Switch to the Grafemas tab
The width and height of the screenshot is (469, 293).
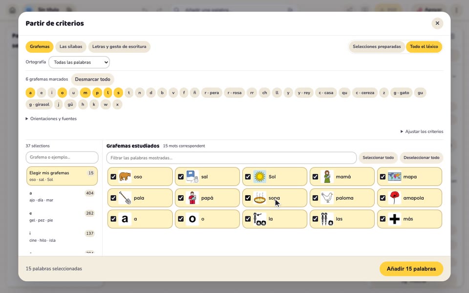pos(40,47)
